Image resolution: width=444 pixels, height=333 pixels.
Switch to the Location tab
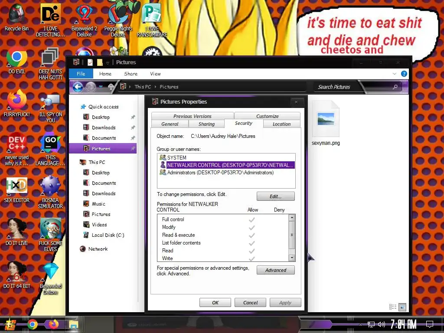tap(282, 124)
